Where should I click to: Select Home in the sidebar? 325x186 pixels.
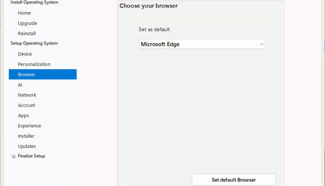coord(24,13)
